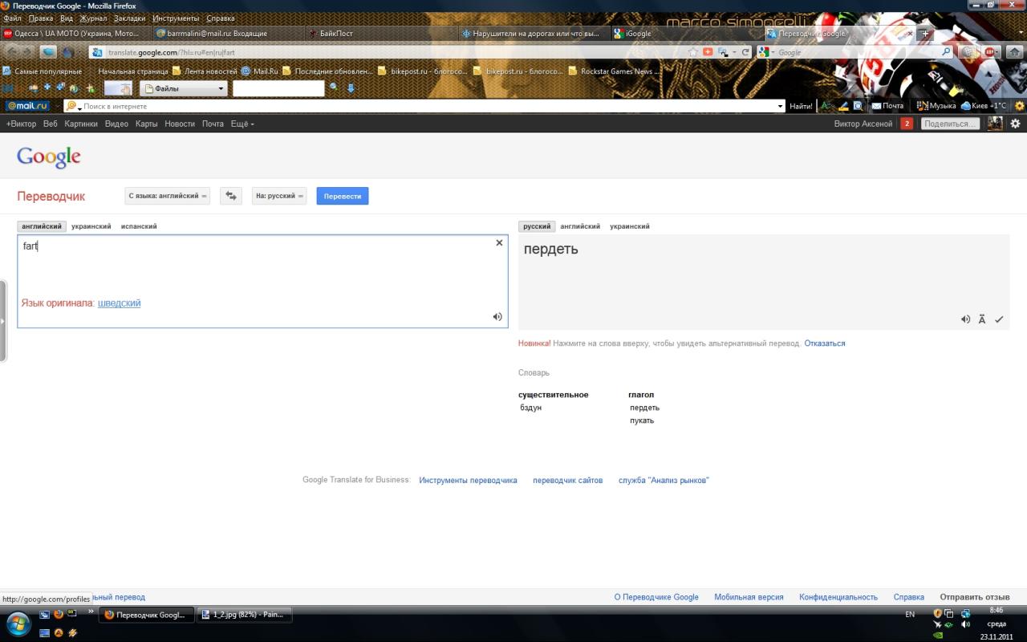Open the На: русский dropdown

(279, 196)
